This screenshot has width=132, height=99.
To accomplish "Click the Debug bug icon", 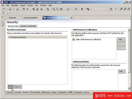I will [76, 9].
